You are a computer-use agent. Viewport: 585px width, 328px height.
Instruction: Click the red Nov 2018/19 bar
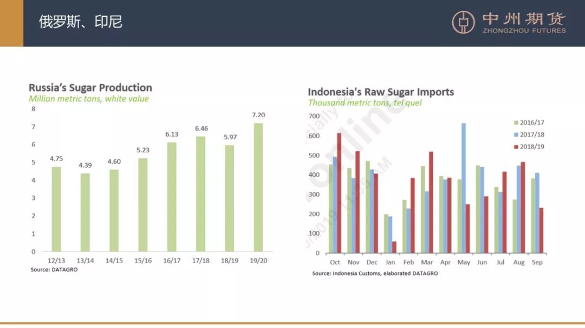[357, 202]
